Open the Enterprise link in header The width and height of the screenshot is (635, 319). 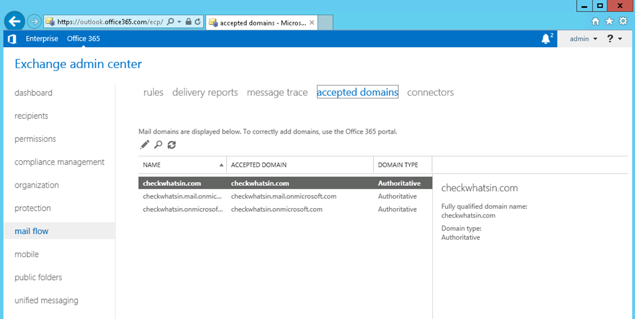coord(42,39)
